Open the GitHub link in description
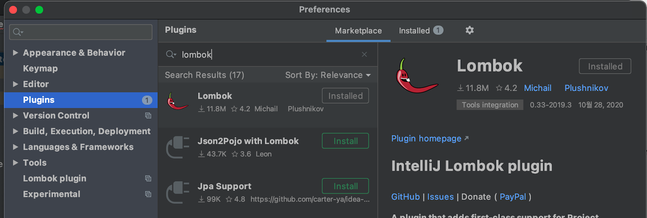The width and height of the screenshot is (647, 218). tap(405, 197)
